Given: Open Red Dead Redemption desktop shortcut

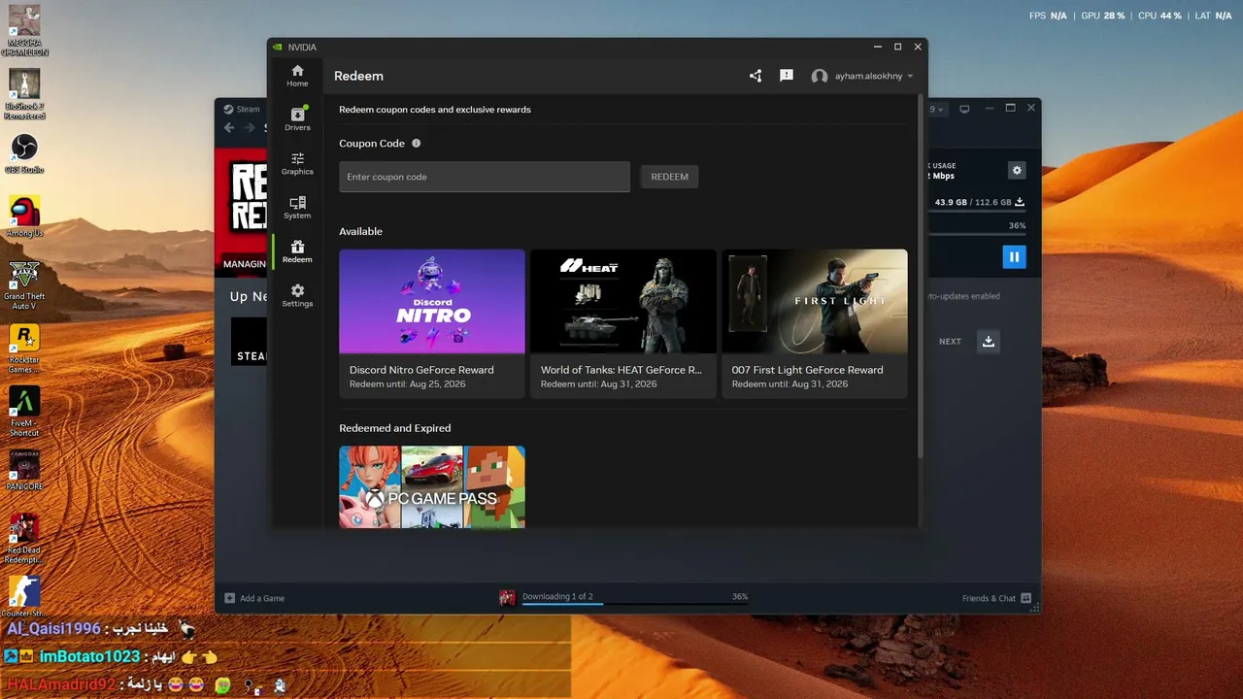Looking at the screenshot, I should coord(24,539).
